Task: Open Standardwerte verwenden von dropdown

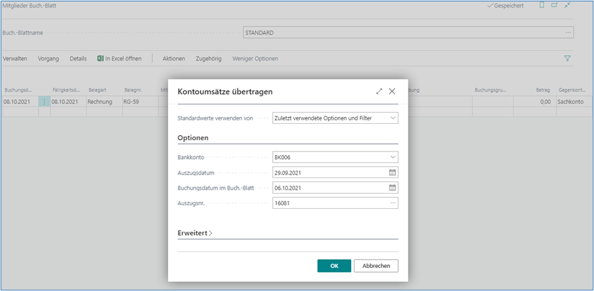Action: (x=392, y=118)
